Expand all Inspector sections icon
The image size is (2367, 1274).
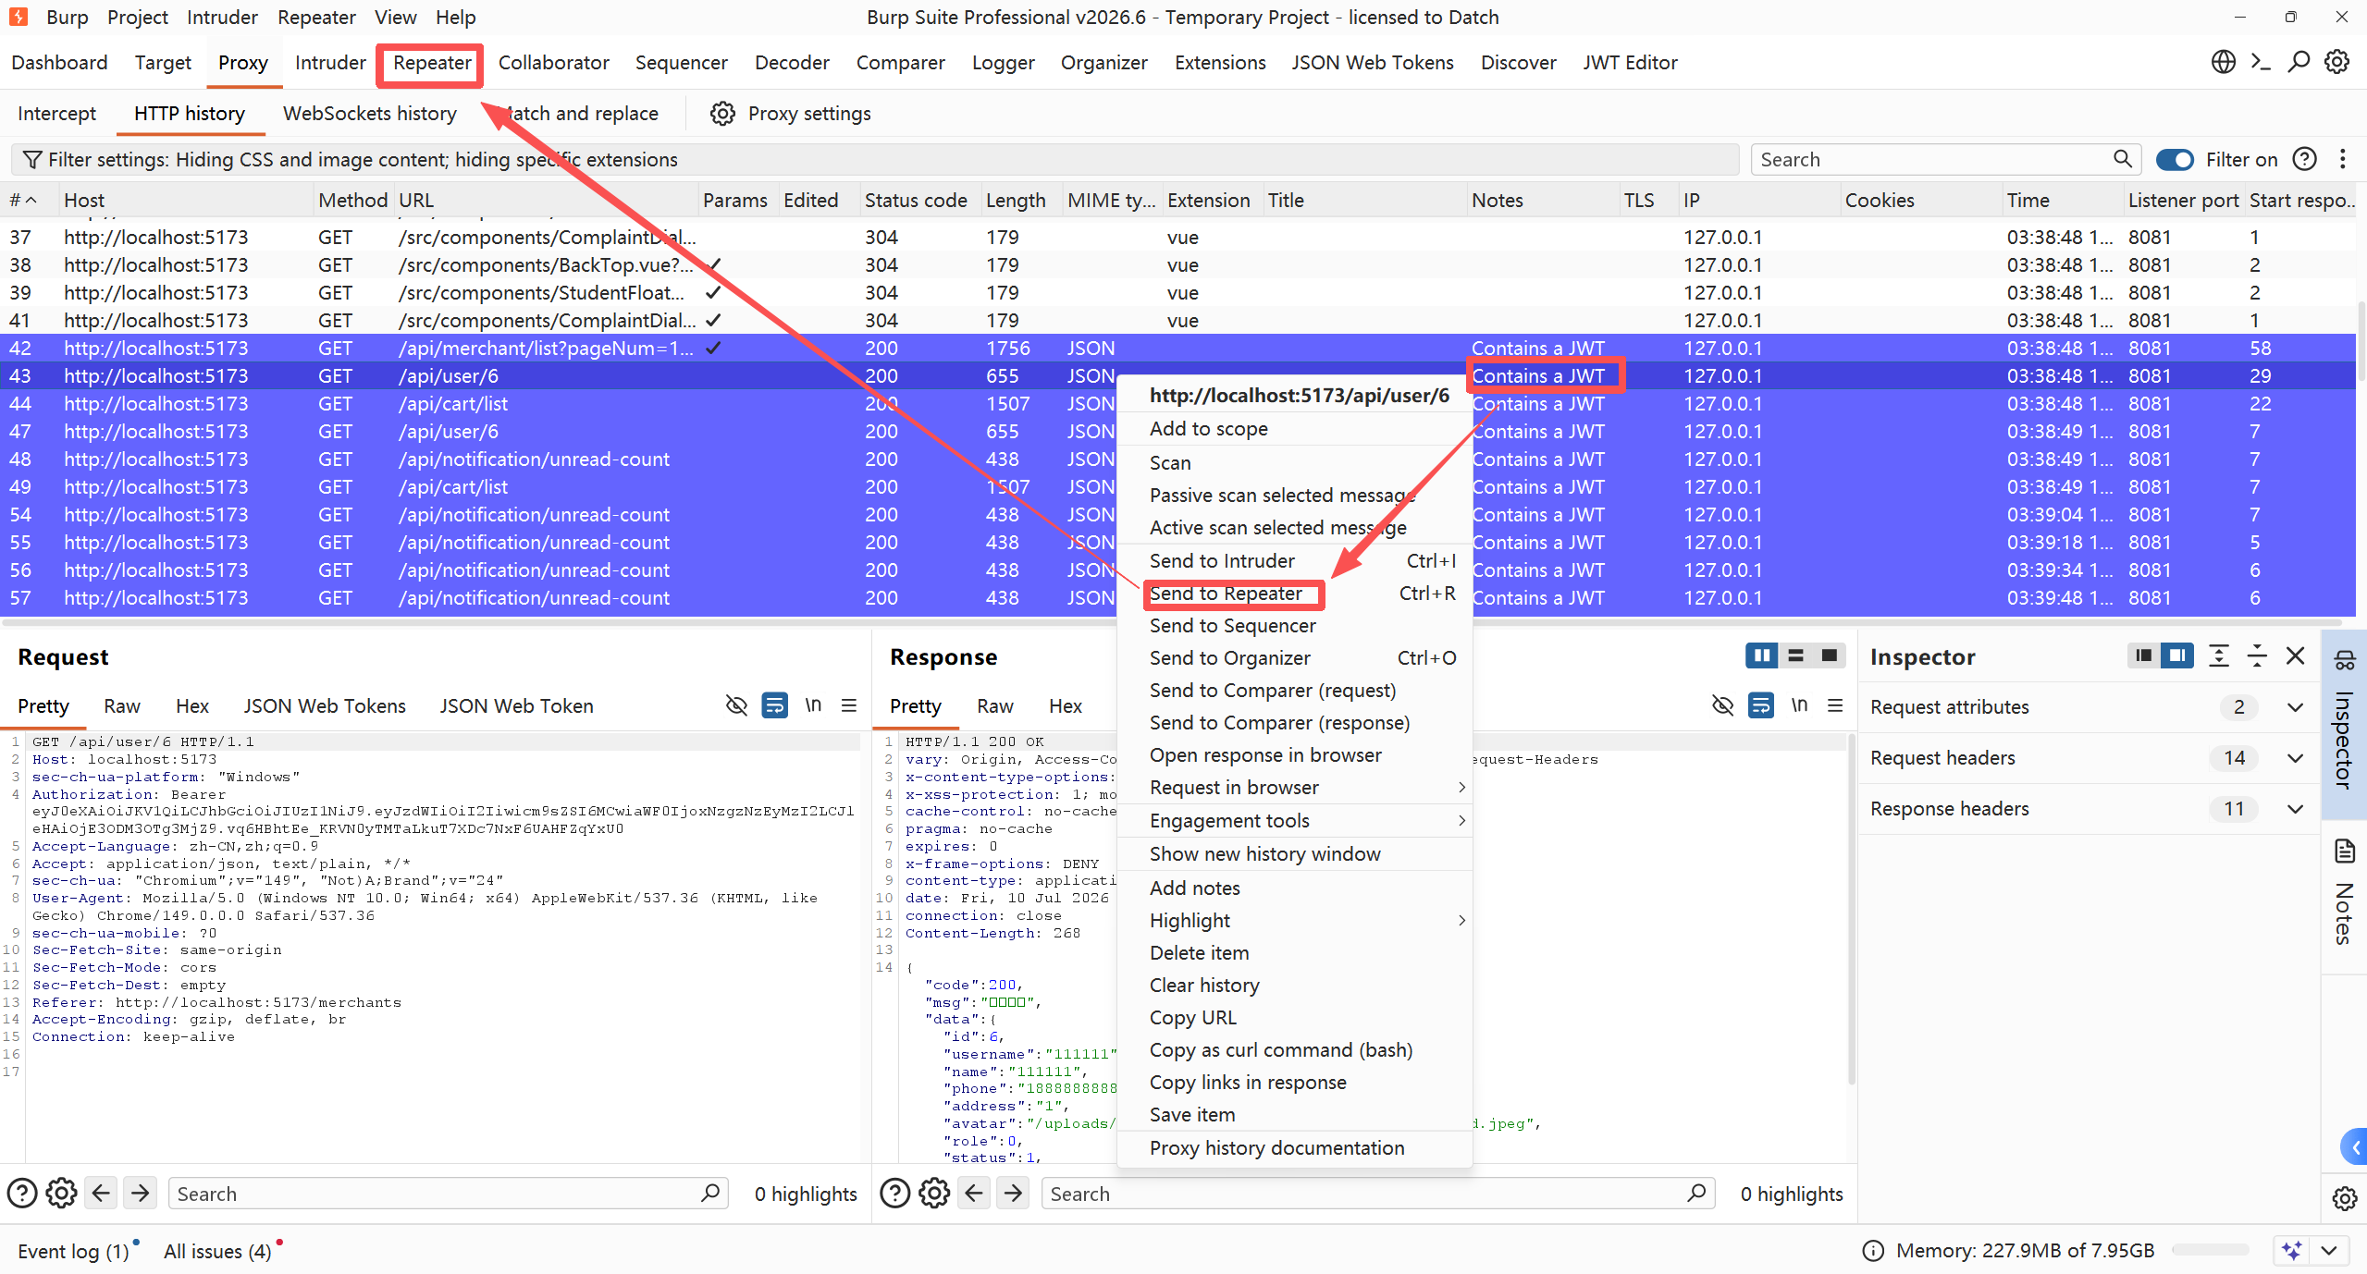[x=2219, y=655]
